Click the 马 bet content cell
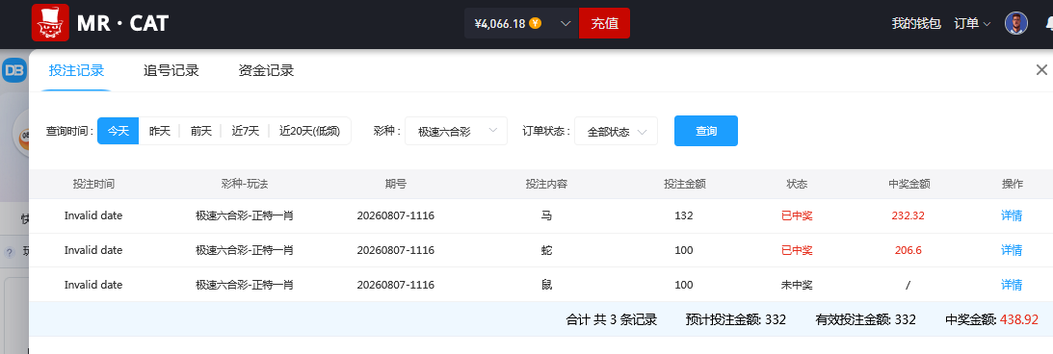Viewport: 1053px width, 354px height. tap(546, 215)
